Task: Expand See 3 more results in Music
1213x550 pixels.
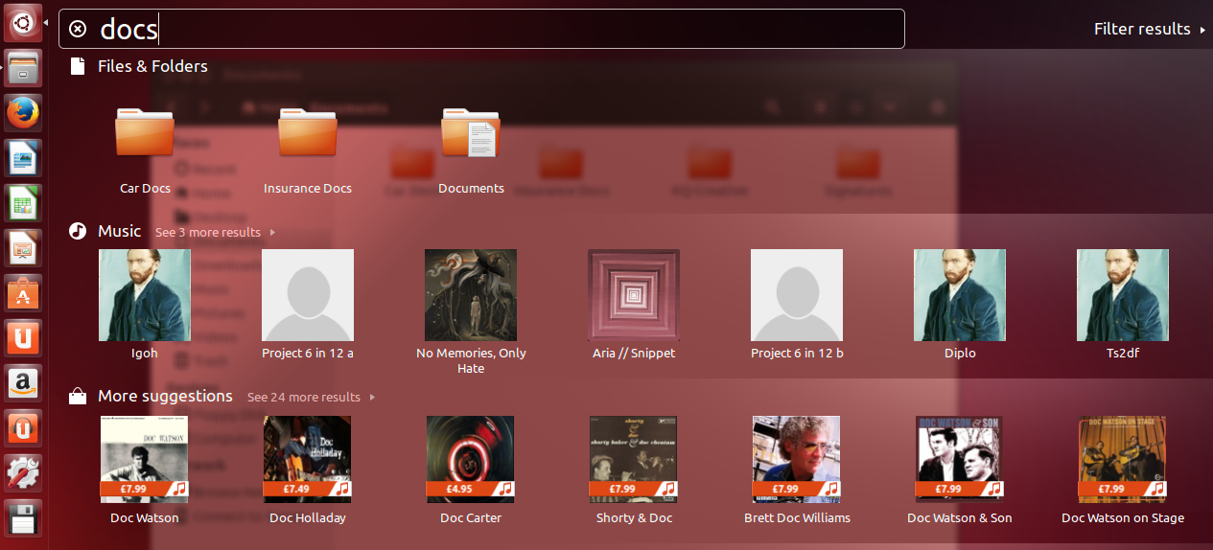Action: (x=215, y=232)
